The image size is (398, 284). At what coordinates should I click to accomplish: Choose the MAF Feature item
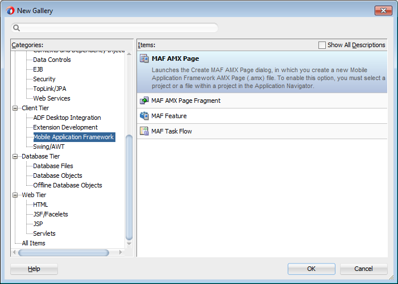(x=262, y=116)
